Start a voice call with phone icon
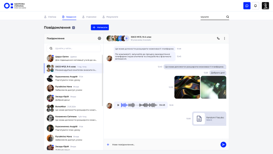Screen dimensions: 273x154 [218, 38]
